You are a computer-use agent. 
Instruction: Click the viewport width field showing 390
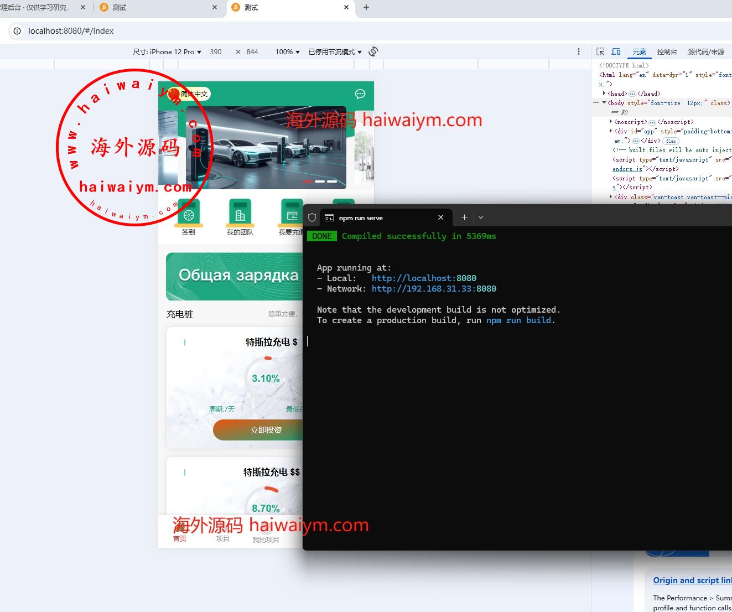216,51
